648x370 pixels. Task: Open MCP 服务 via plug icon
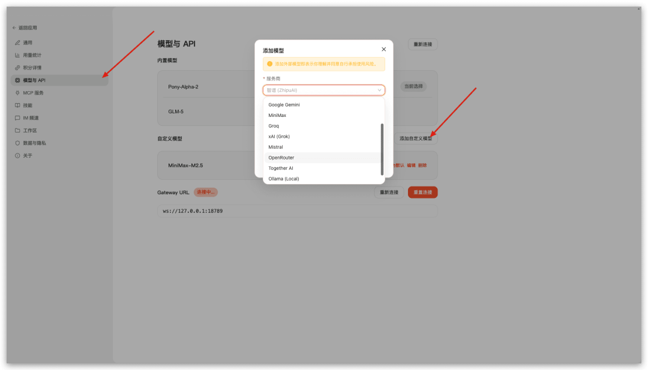click(x=18, y=93)
